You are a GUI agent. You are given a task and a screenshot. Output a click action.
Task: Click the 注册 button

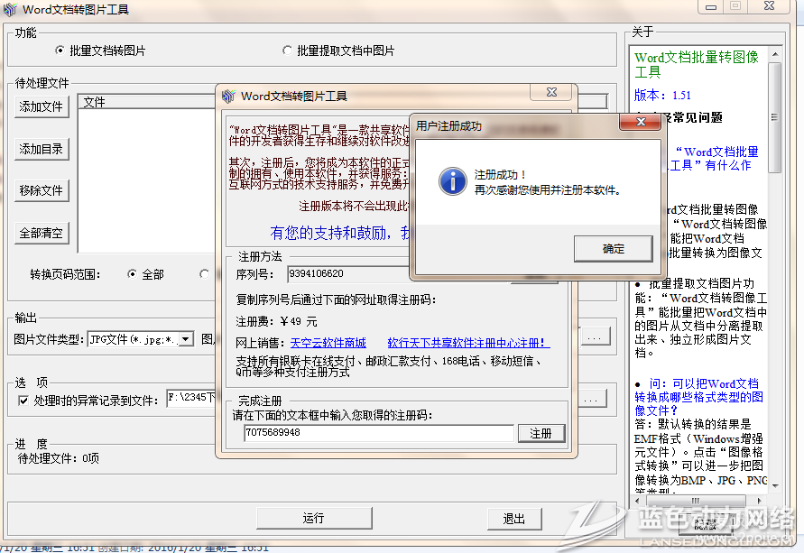(541, 434)
